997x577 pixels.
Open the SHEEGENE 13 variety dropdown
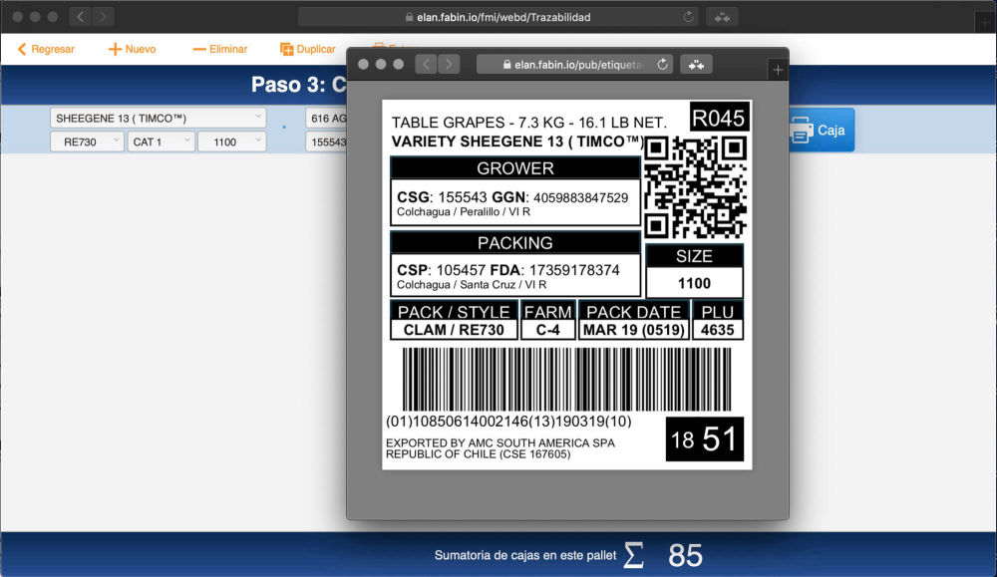(159, 118)
